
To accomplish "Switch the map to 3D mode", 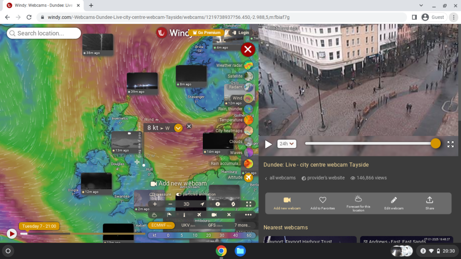I will coord(186,204).
